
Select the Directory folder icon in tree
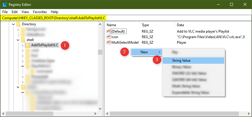coord(18,24)
